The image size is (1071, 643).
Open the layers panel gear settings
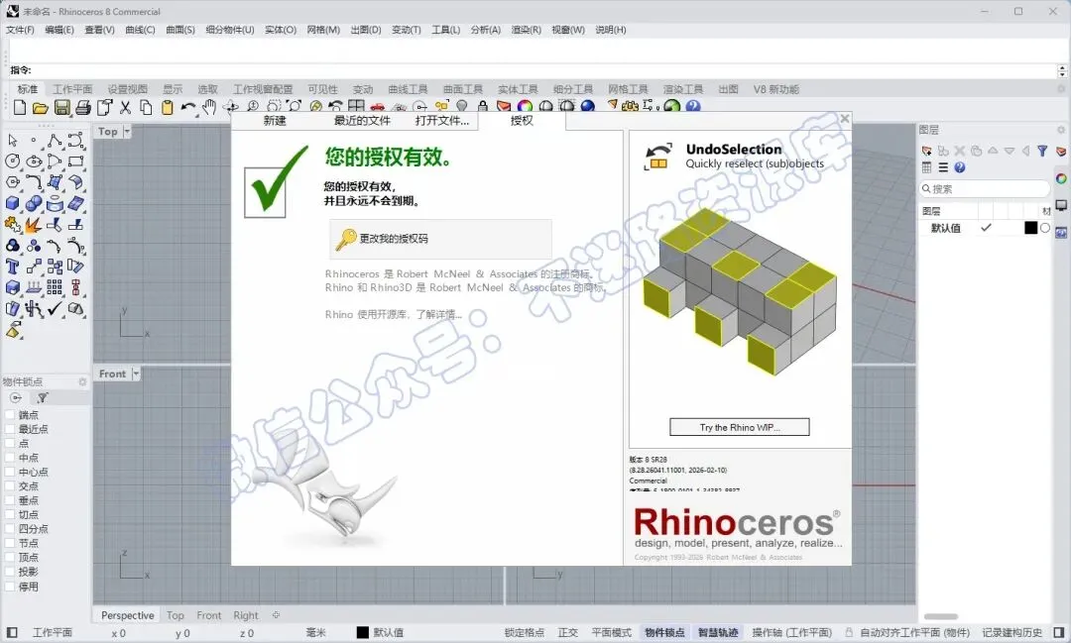[x=1061, y=130]
